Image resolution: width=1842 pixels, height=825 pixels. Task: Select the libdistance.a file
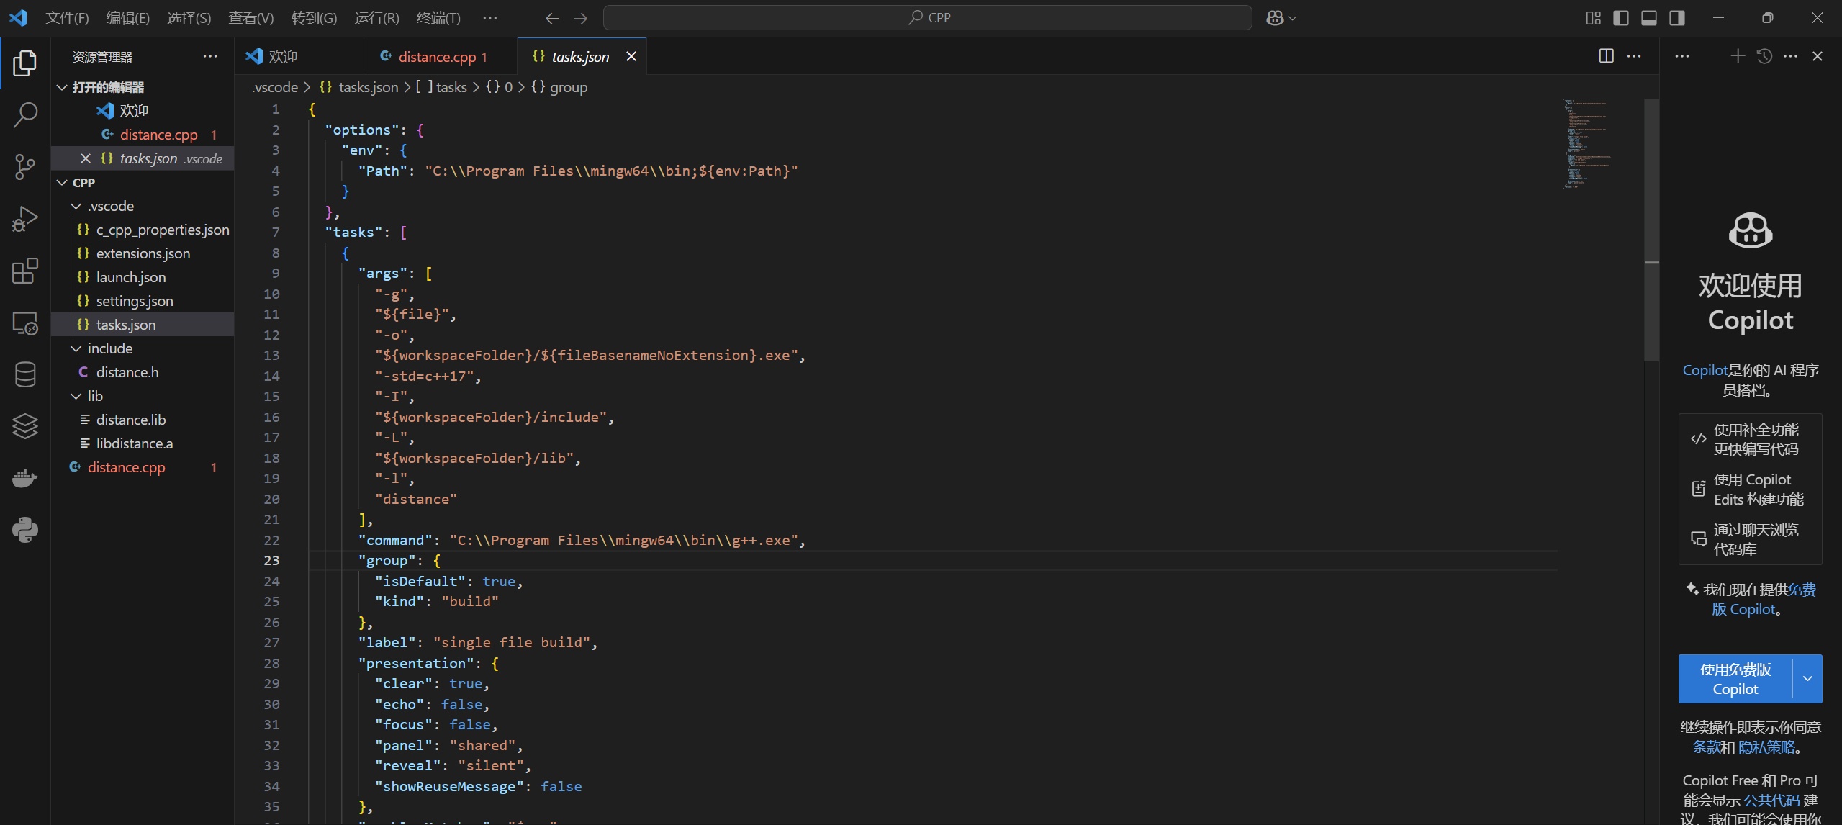[143, 443]
